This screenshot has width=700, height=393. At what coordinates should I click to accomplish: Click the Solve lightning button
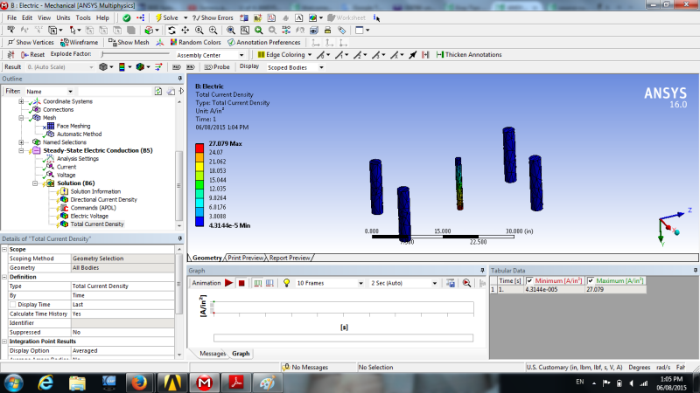pos(166,17)
